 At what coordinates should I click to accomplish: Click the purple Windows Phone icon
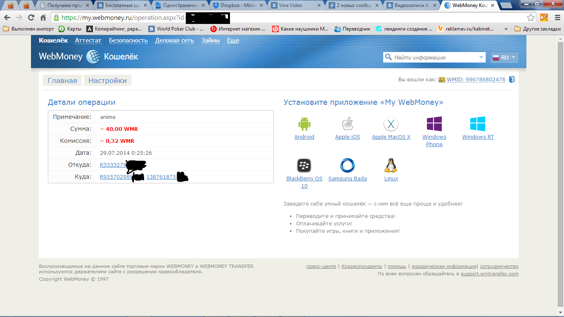coord(434,124)
